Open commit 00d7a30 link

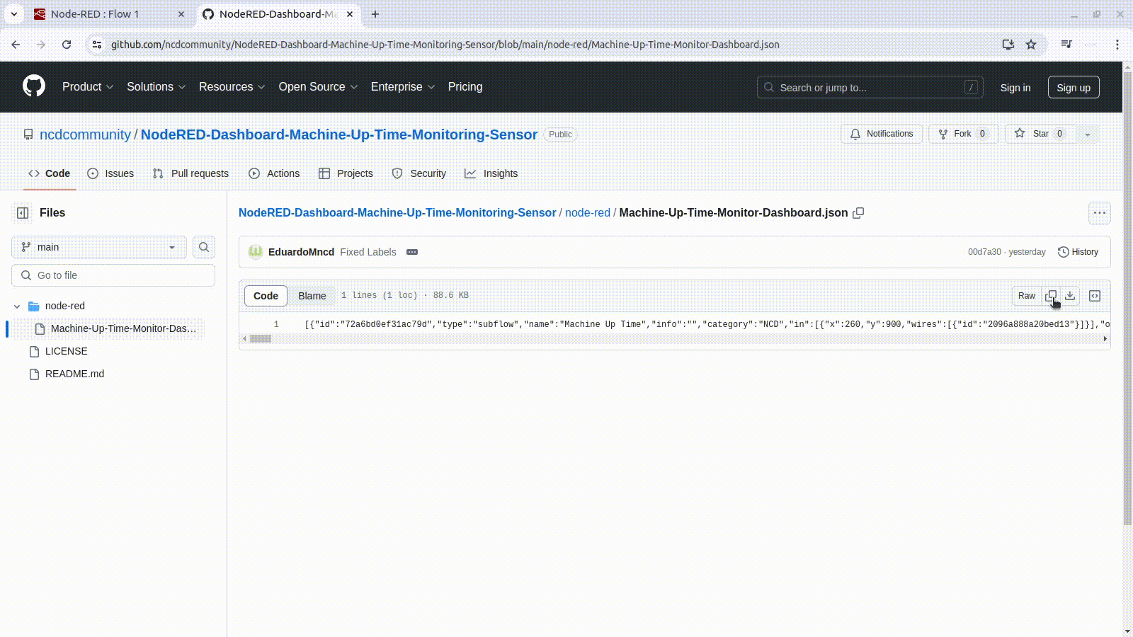(x=984, y=252)
